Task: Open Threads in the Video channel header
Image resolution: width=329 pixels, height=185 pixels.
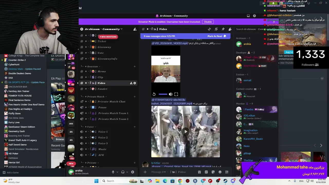Action: (x=209, y=29)
